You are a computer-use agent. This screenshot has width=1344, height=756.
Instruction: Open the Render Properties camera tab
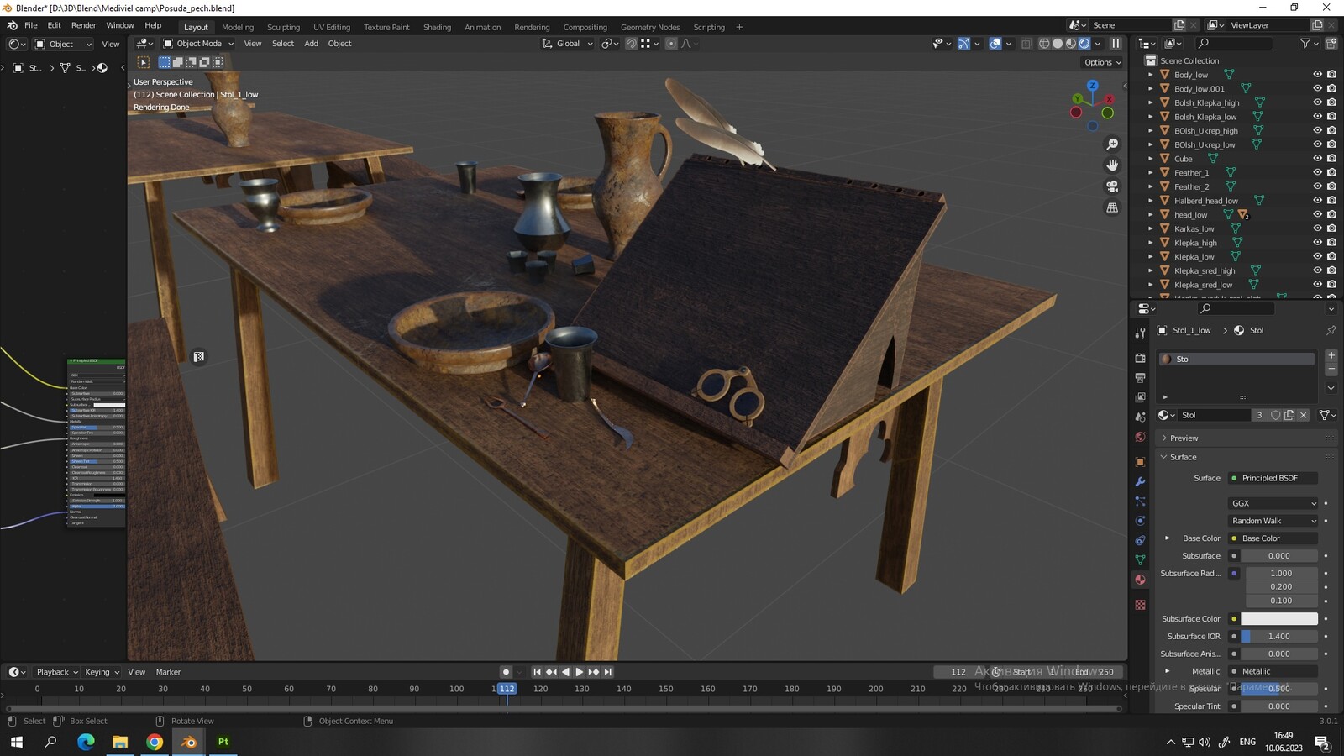tap(1140, 358)
